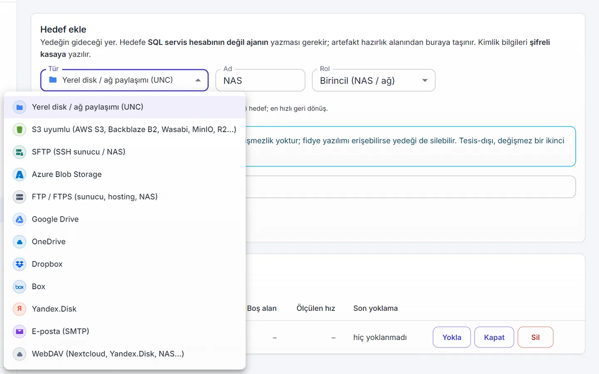Choose FTP / FTPS (sunucu, hosting, NAS)
The image size is (599, 374).
click(125, 197)
